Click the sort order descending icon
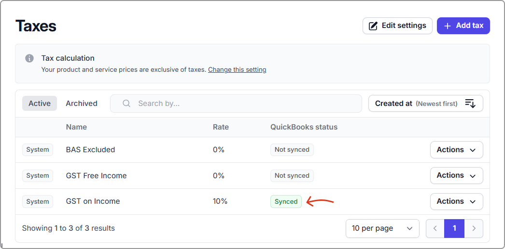 (x=470, y=104)
